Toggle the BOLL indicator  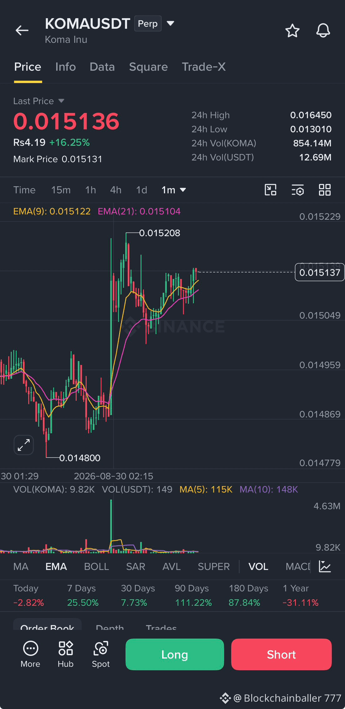97,567
